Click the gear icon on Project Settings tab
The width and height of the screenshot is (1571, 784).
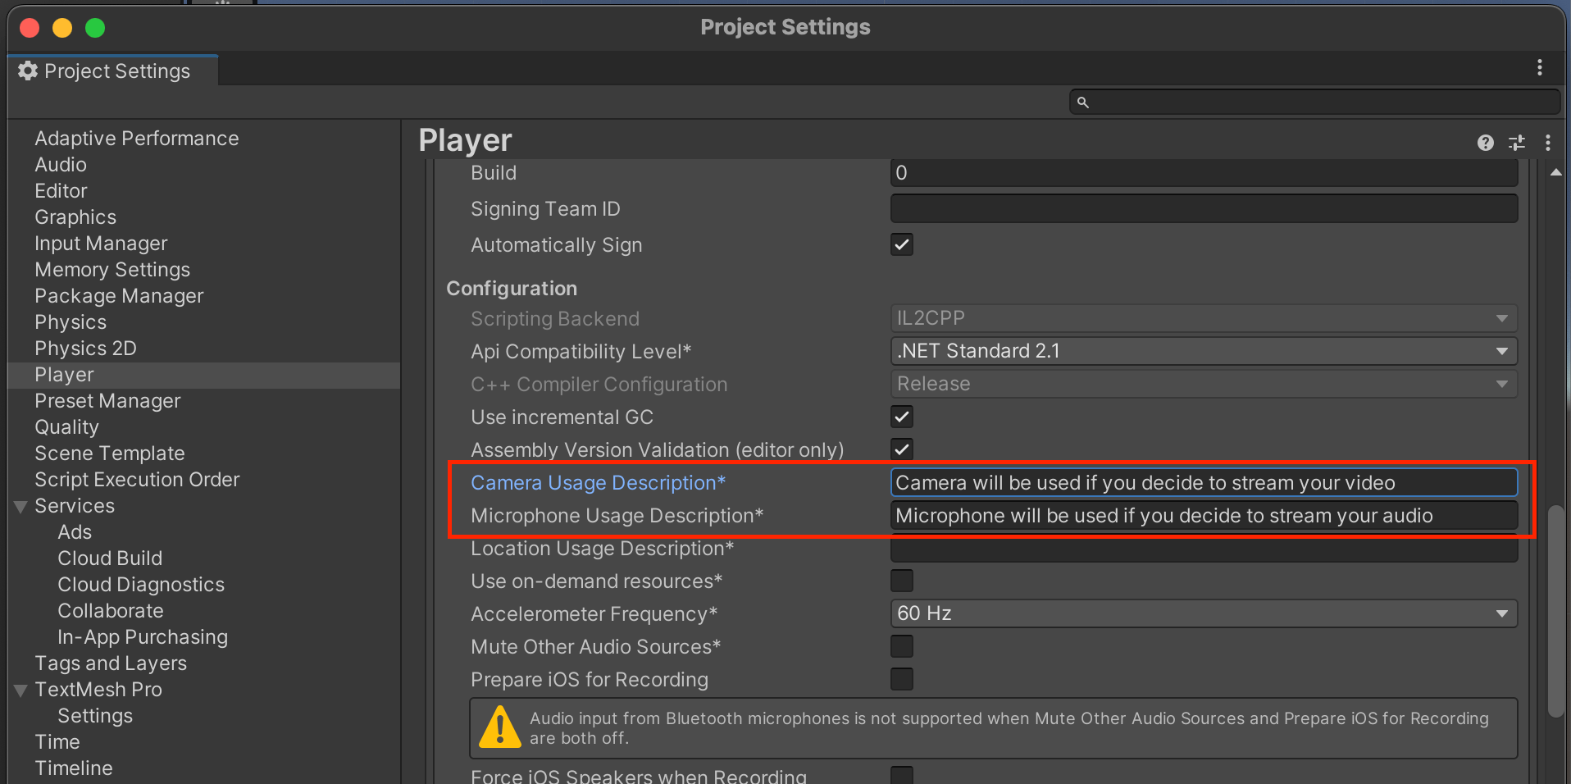click(x=27, y=71)
